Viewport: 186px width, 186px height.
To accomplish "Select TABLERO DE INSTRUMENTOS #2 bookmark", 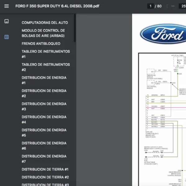I will click(x=46, y=67).
